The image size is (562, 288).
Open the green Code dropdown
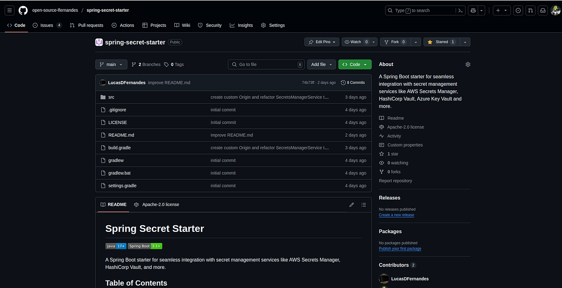[x=355, y=64]
